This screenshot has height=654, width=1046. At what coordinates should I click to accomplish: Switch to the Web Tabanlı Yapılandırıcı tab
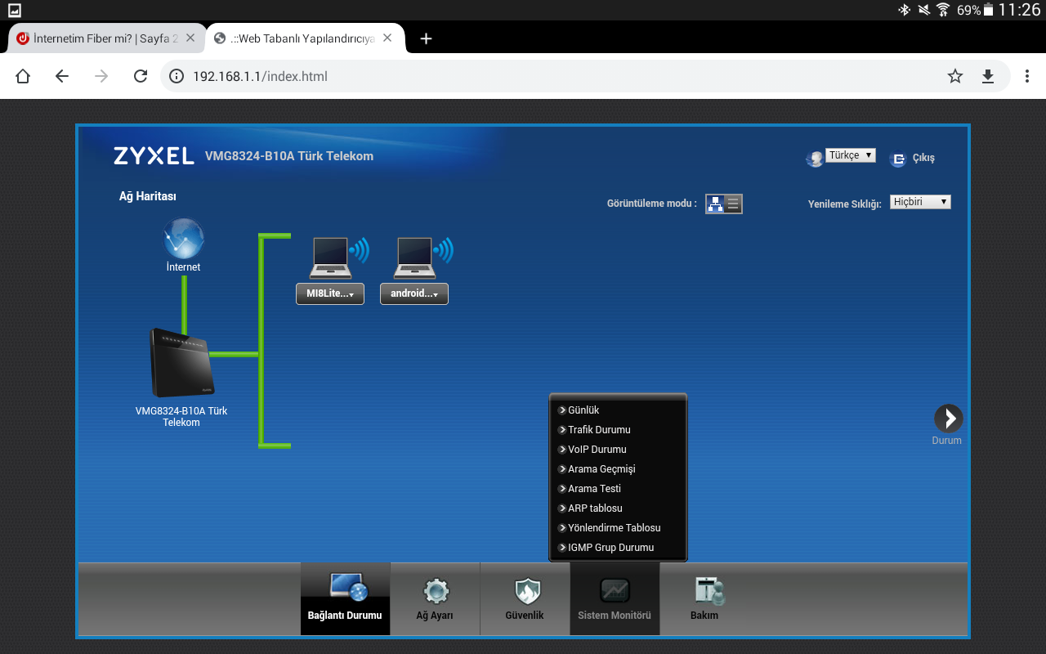pyautogui.click(x=304, y=38)
